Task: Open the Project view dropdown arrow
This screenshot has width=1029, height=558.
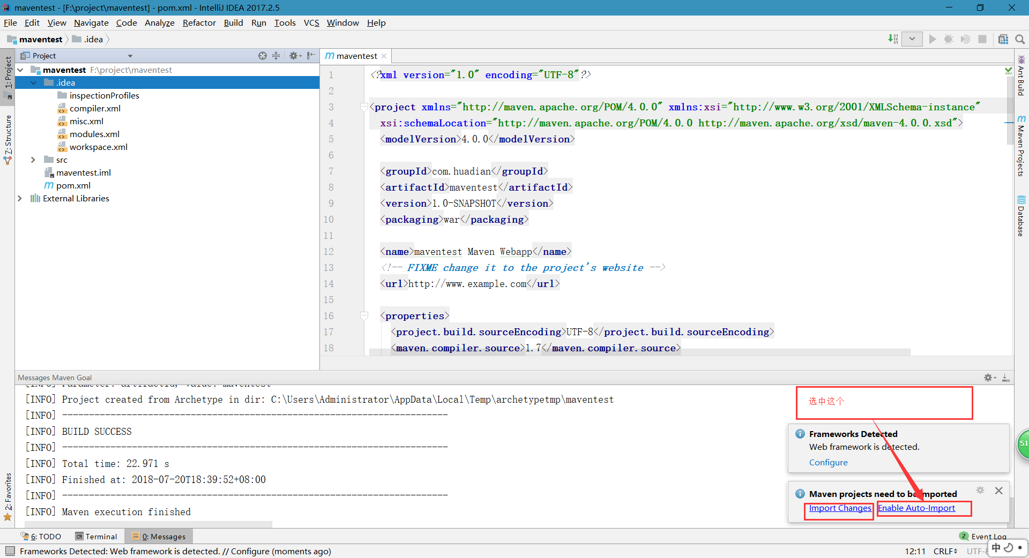Action: click(130, 56)
